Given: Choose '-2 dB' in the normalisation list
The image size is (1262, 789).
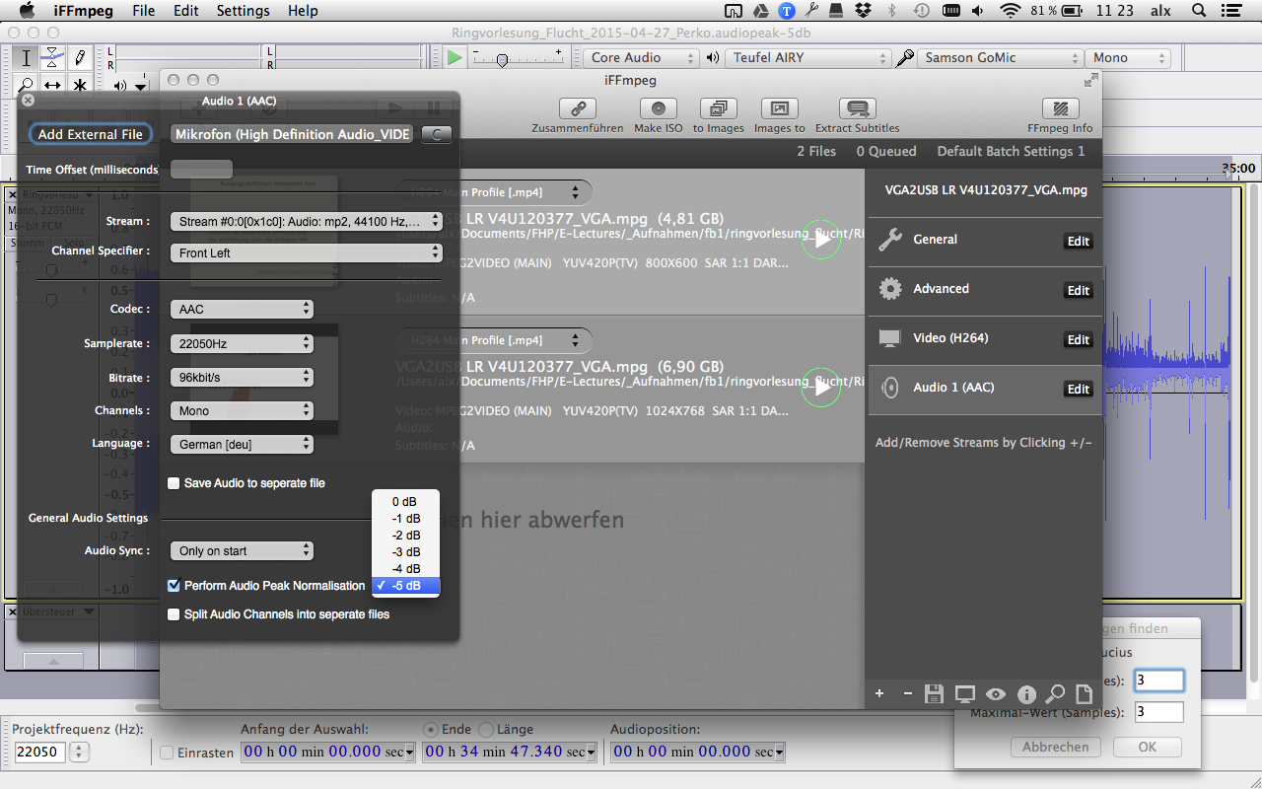Looking at the screenshot, I should [405, 536].
